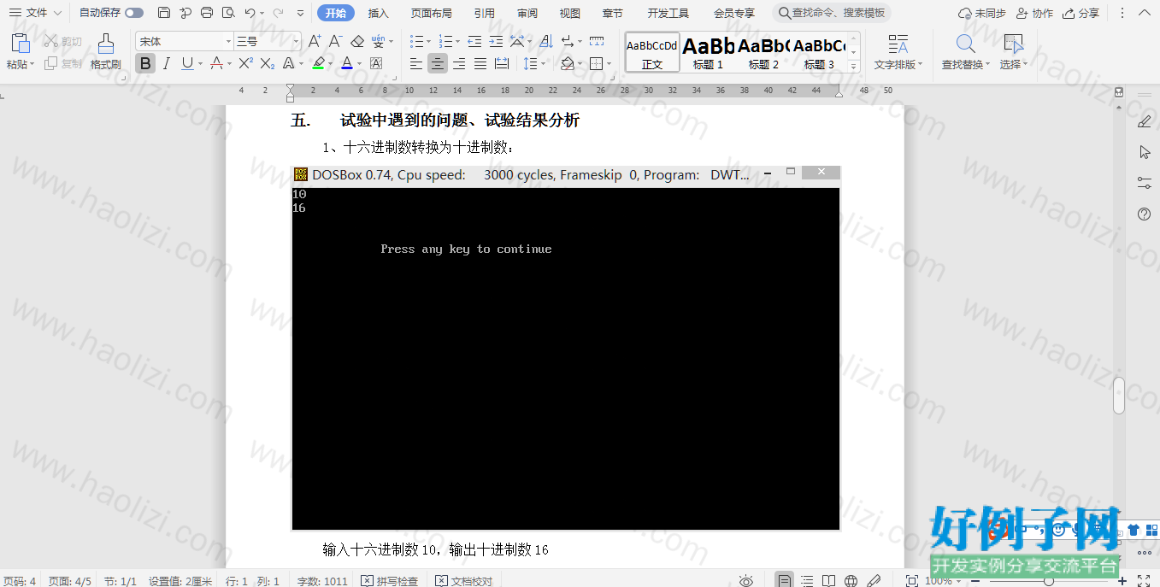Align text right
Viewport: 1160px width, 587px height.
point(459,63)
